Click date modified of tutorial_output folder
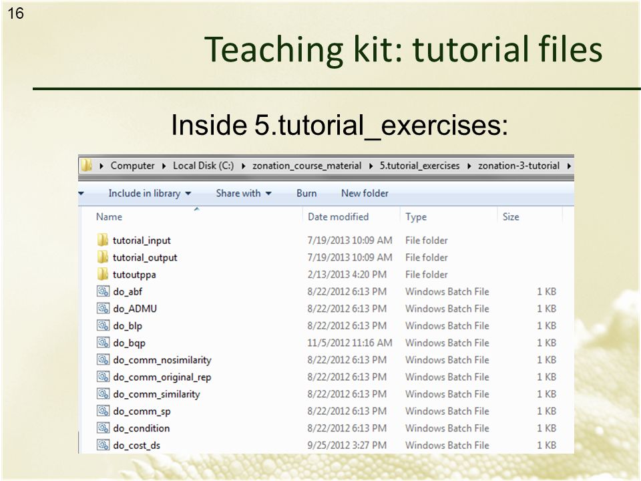The width and height of the screenshot is (641, 481). pyautogui.click(x=349, y=257)
